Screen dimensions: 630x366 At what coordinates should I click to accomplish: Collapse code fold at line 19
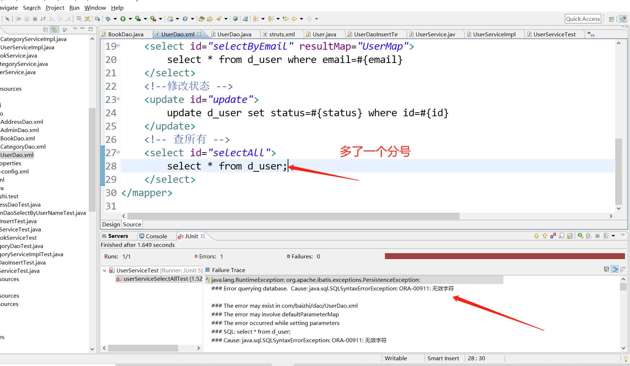pyautogui.click(x=118, y=46)
